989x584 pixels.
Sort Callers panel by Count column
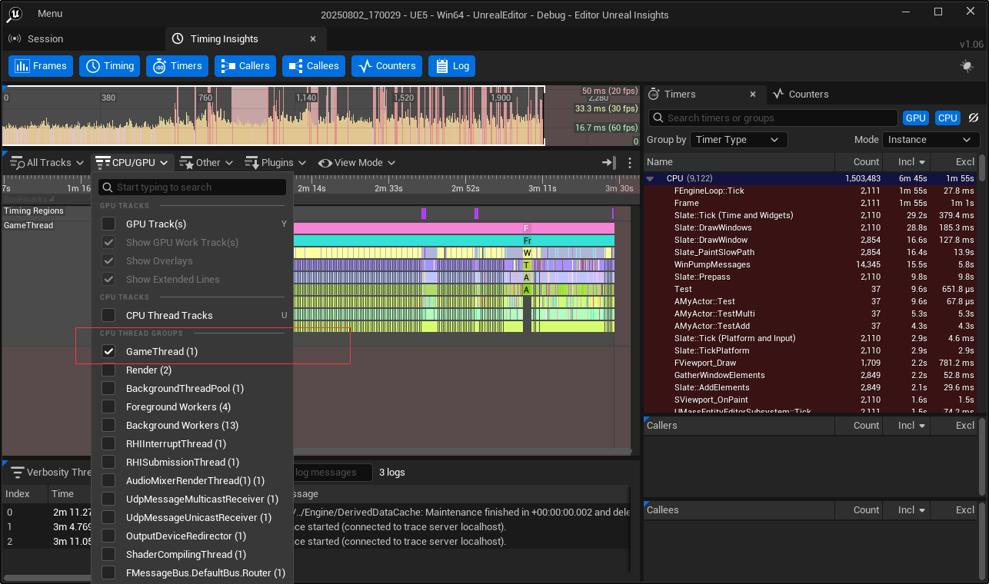(859, 426)
